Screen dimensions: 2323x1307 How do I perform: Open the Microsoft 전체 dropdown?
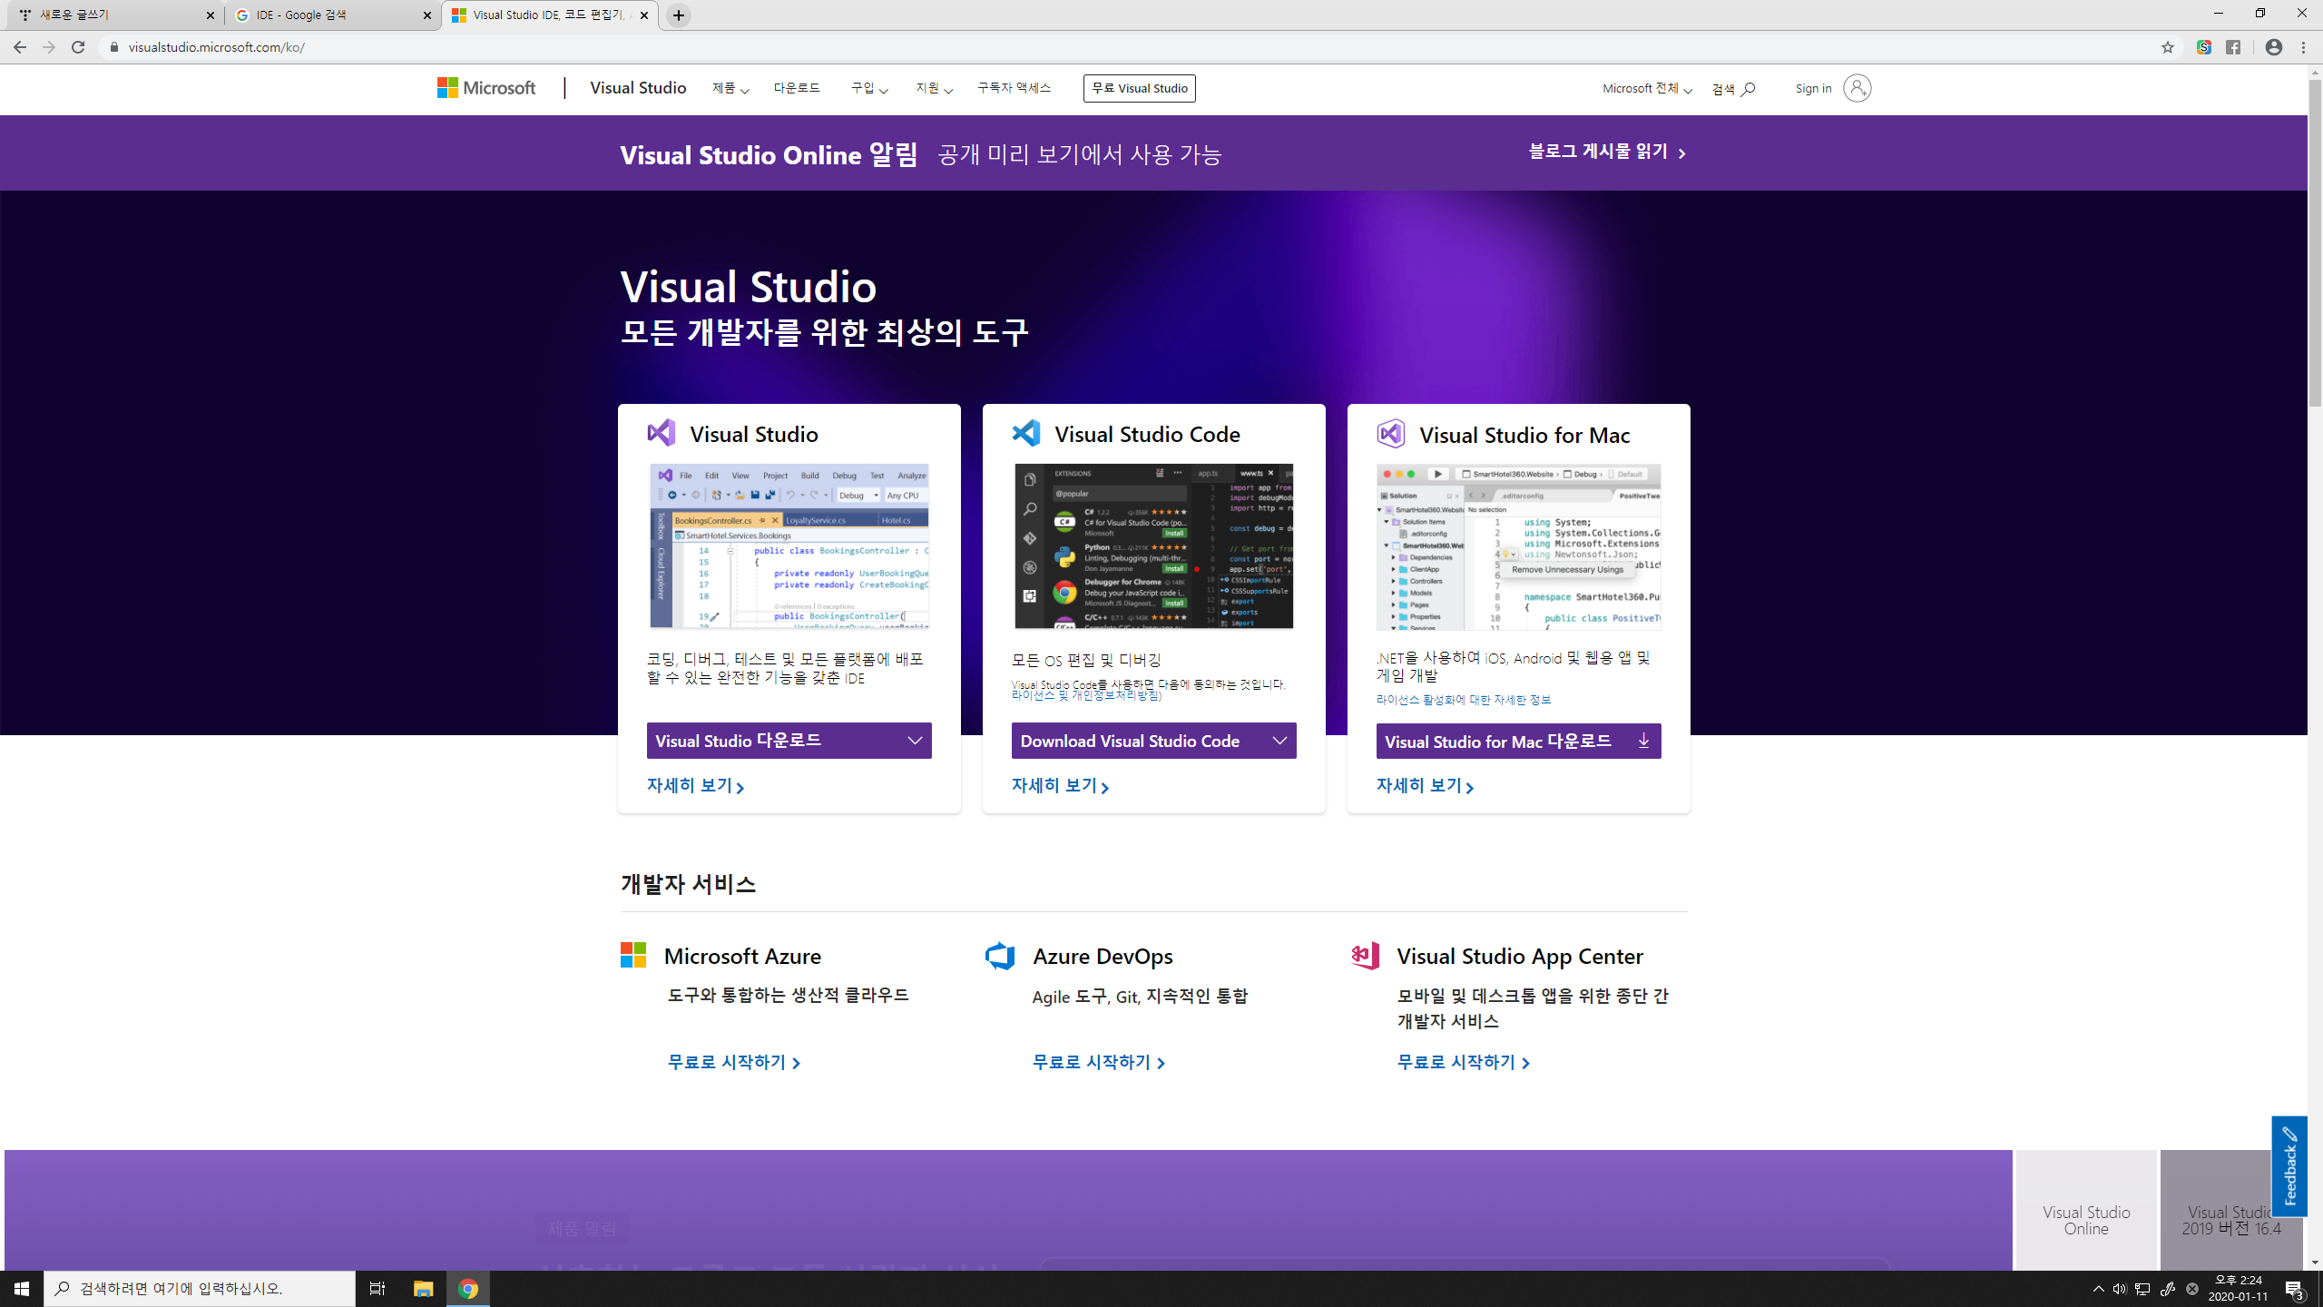pyautogui.click(x=1646, y=88)
